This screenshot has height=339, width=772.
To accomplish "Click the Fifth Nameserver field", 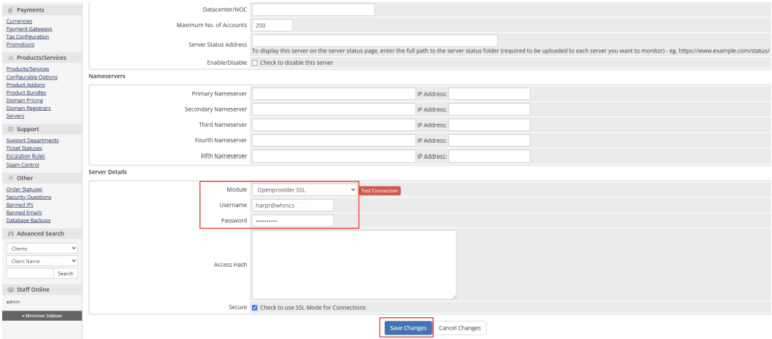I will [334, 156].
